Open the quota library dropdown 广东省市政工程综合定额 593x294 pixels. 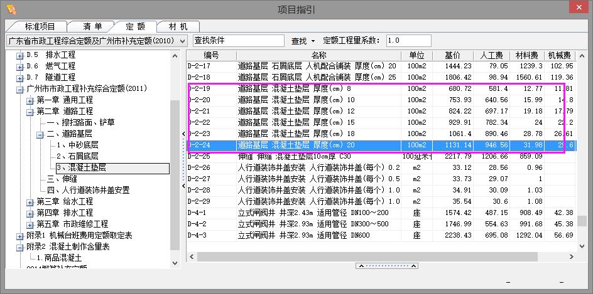97,41
